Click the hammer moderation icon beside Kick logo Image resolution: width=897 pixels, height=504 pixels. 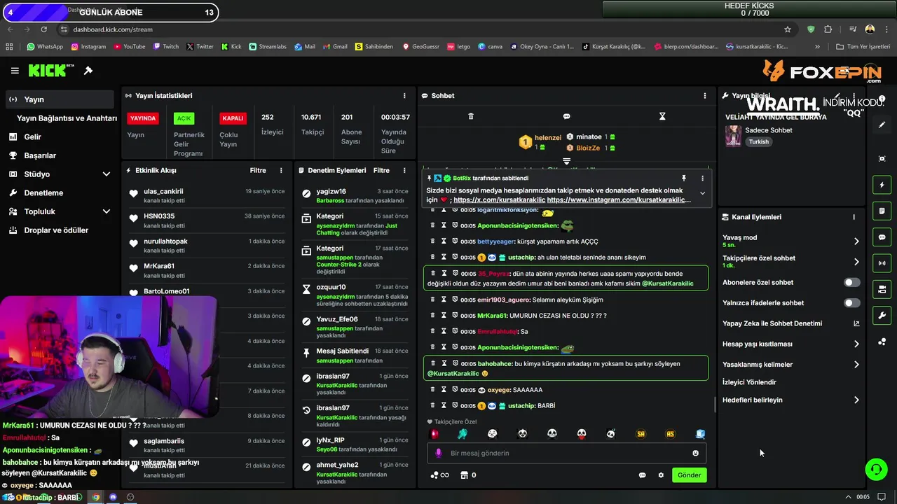(x=88, y=71)
